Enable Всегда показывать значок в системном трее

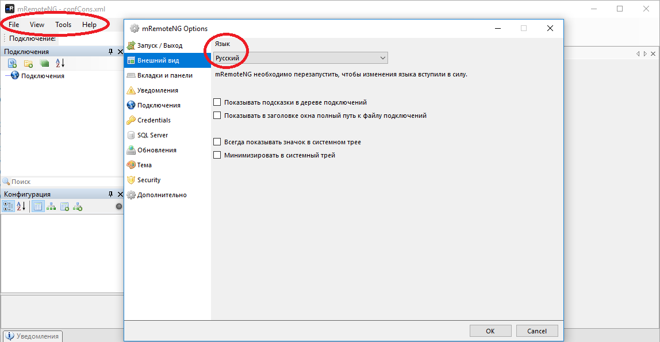[x=217, y=142]
